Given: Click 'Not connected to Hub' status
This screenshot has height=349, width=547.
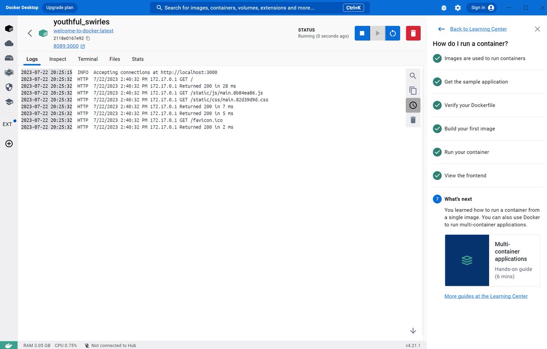Looking at the screenshot, I should (110, 345).
